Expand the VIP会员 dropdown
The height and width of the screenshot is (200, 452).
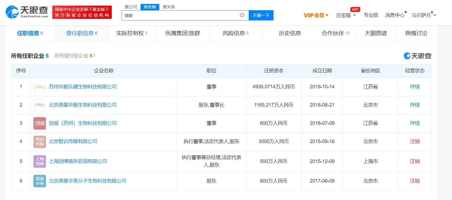(316, 15)
